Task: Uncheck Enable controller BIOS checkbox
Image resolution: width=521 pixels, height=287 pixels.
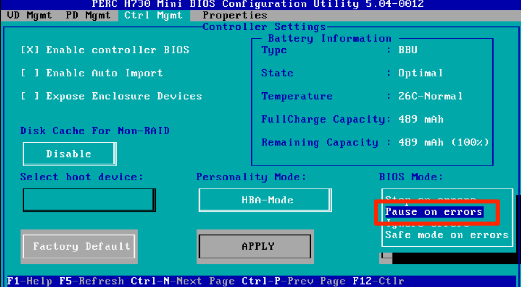Action: pos(30,50)
